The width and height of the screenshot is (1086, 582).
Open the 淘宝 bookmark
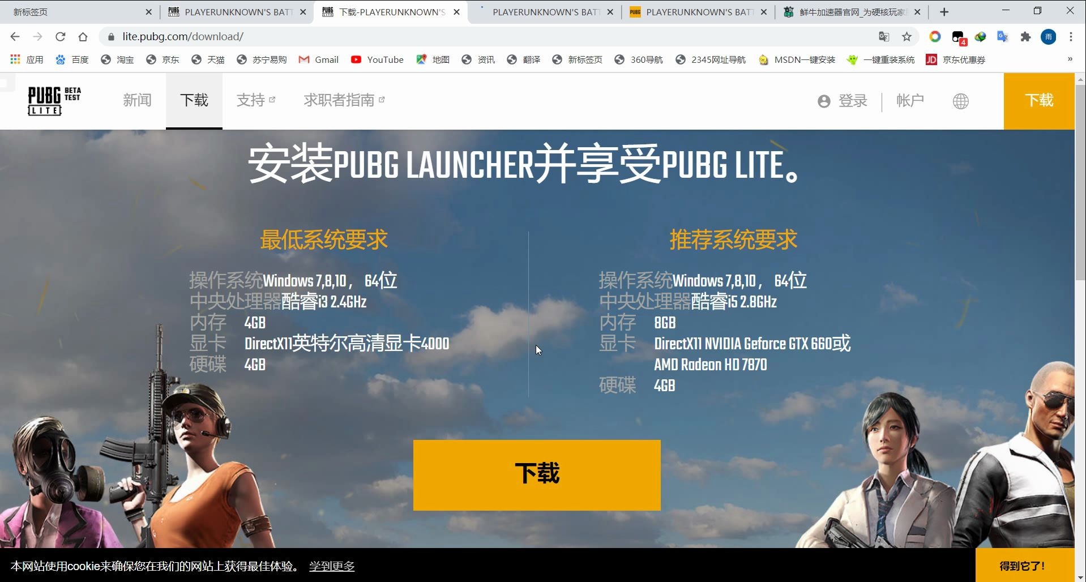(x=117, y=59)
